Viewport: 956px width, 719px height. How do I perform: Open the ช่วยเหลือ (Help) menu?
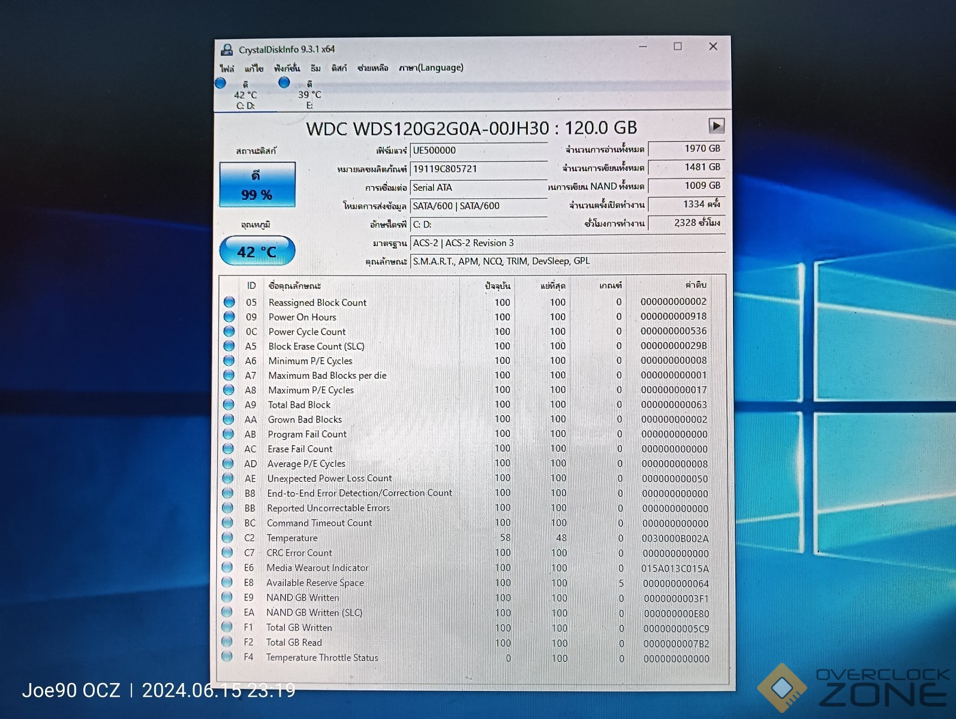coord(372,68)
